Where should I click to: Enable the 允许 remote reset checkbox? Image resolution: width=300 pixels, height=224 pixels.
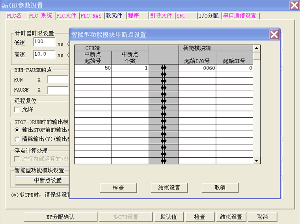(x=17, y=109)
